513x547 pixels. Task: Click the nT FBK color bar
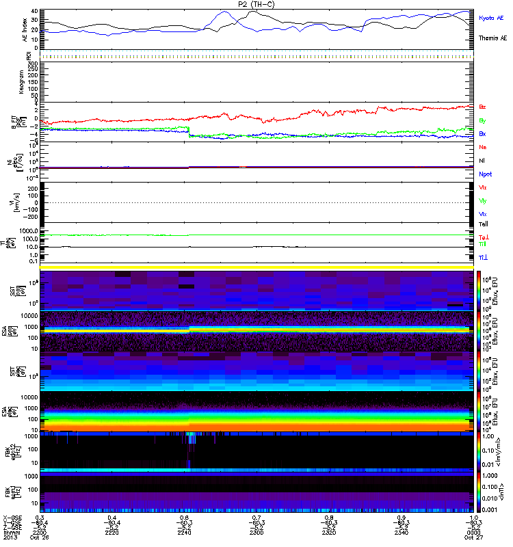(x=479, y=492)
